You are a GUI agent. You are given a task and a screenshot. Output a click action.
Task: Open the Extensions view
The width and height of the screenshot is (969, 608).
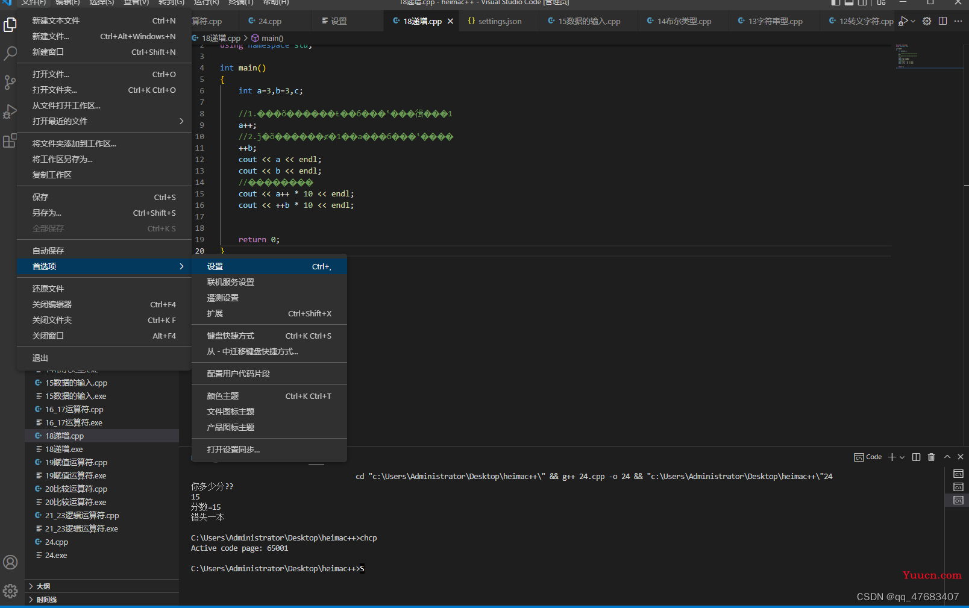point(10,140)
